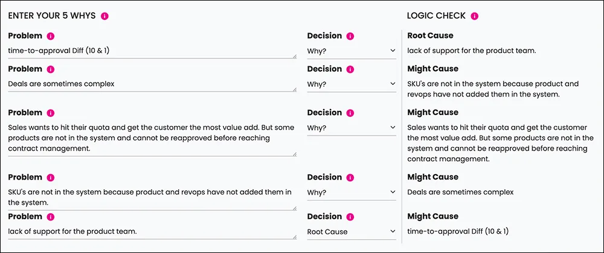Open the Root Cause decision dropdown
Viewport: 604px width, 253px height.
352,231
